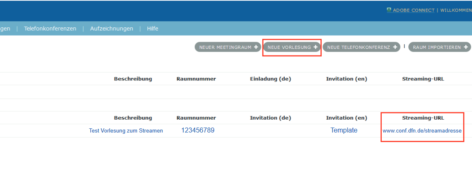Click the Invitation (en) header in lower table
This screenshot has width=472, height=188.
click(346, 118)
